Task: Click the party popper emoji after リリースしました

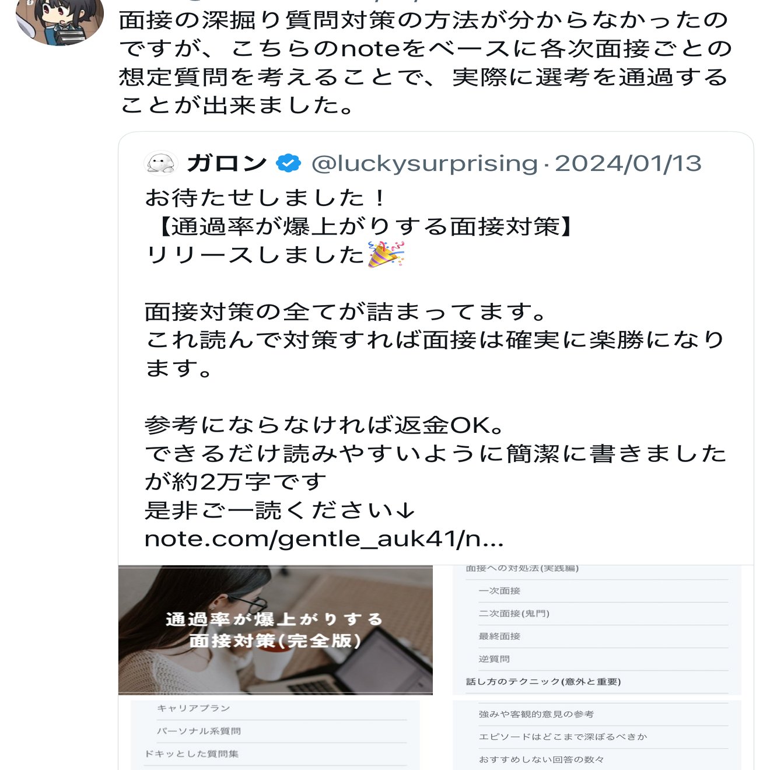Action: (387, 254)
